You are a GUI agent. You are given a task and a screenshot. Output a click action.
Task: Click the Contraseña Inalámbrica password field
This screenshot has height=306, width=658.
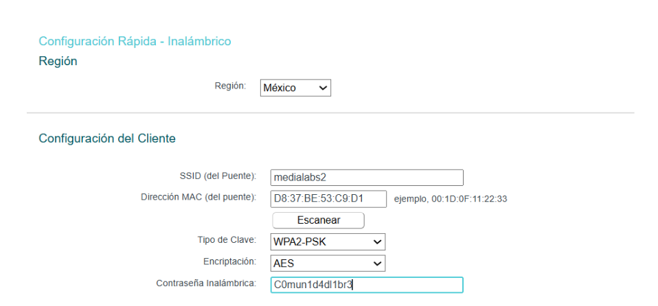point(366,285)
